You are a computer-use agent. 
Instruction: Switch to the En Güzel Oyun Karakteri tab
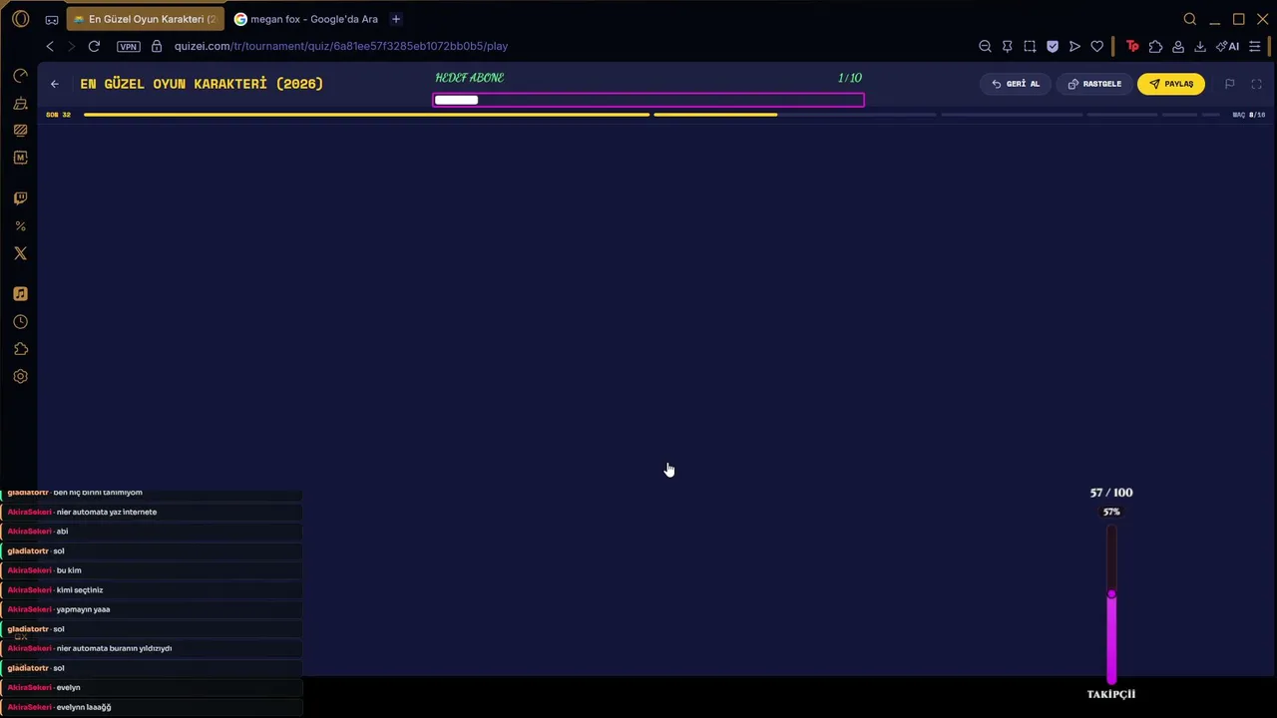tap(146, 19)
